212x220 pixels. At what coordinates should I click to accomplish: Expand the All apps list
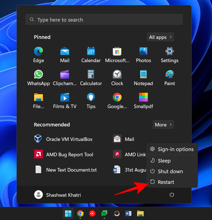[x=160, y=37]
